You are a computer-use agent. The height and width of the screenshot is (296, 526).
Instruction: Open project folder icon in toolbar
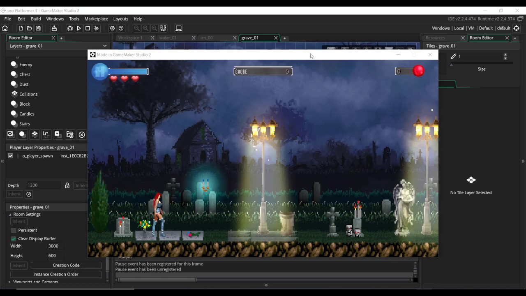pos(29,28)
